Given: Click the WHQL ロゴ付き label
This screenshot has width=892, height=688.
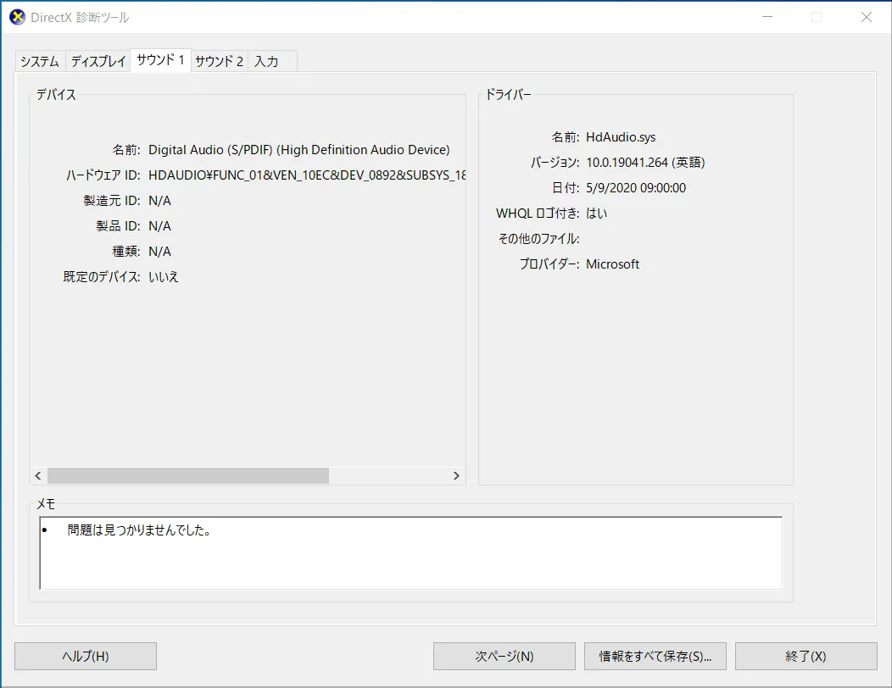Looking at the screenshot, I should click(x=538, y=214).
